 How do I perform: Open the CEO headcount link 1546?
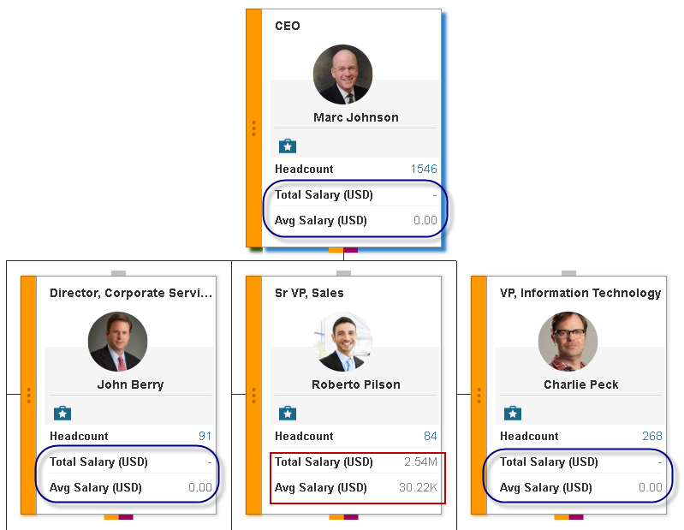424,170
